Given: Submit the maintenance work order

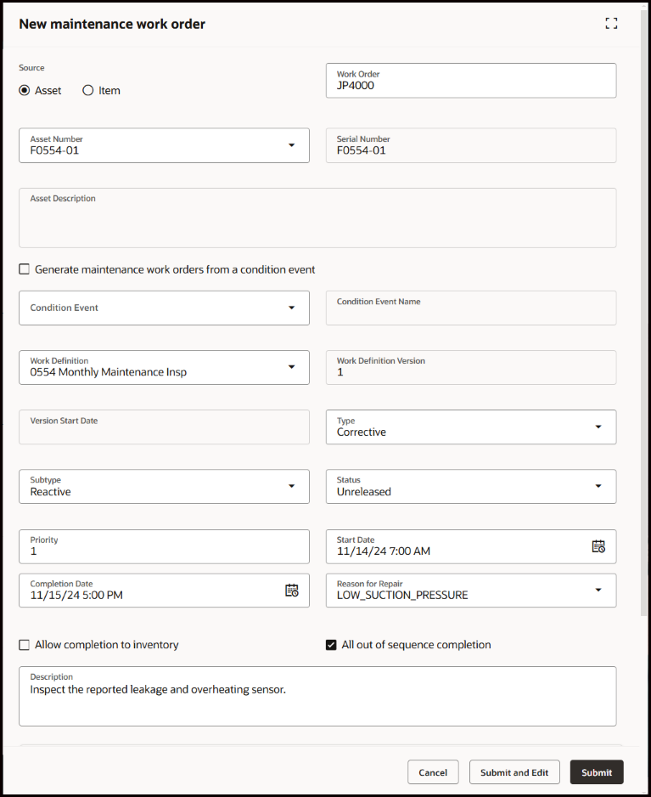Looking at the screenshot, I should (x=597, y=772).
